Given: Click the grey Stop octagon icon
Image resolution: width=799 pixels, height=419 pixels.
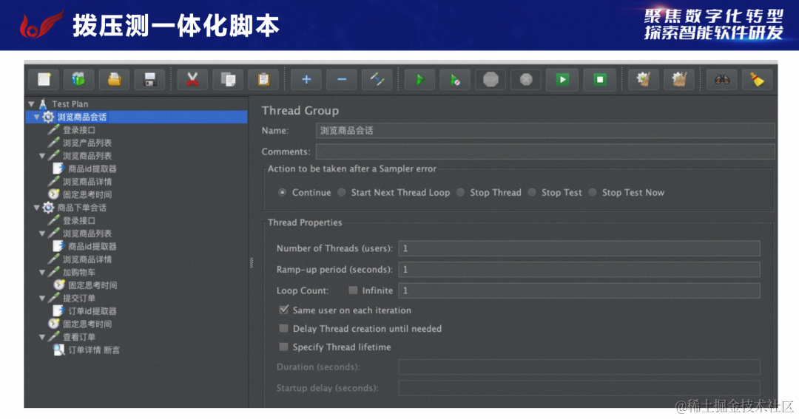Looking at the screenshot, I should click(x=490, y=79).
